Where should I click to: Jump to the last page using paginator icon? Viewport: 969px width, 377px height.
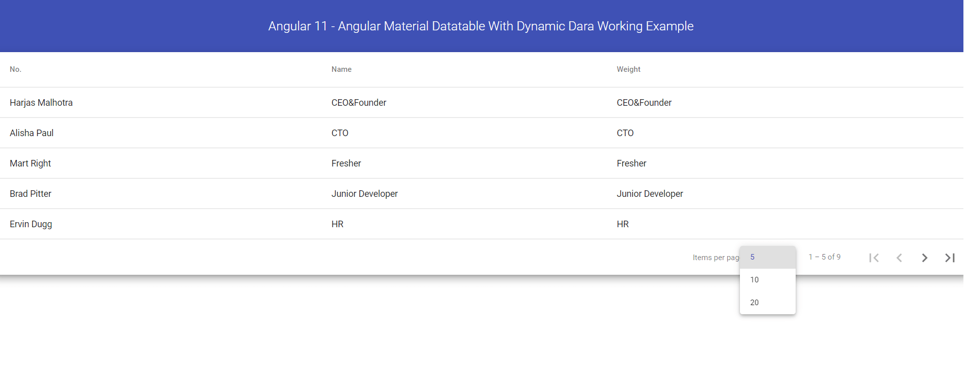[x=950, y=258]
